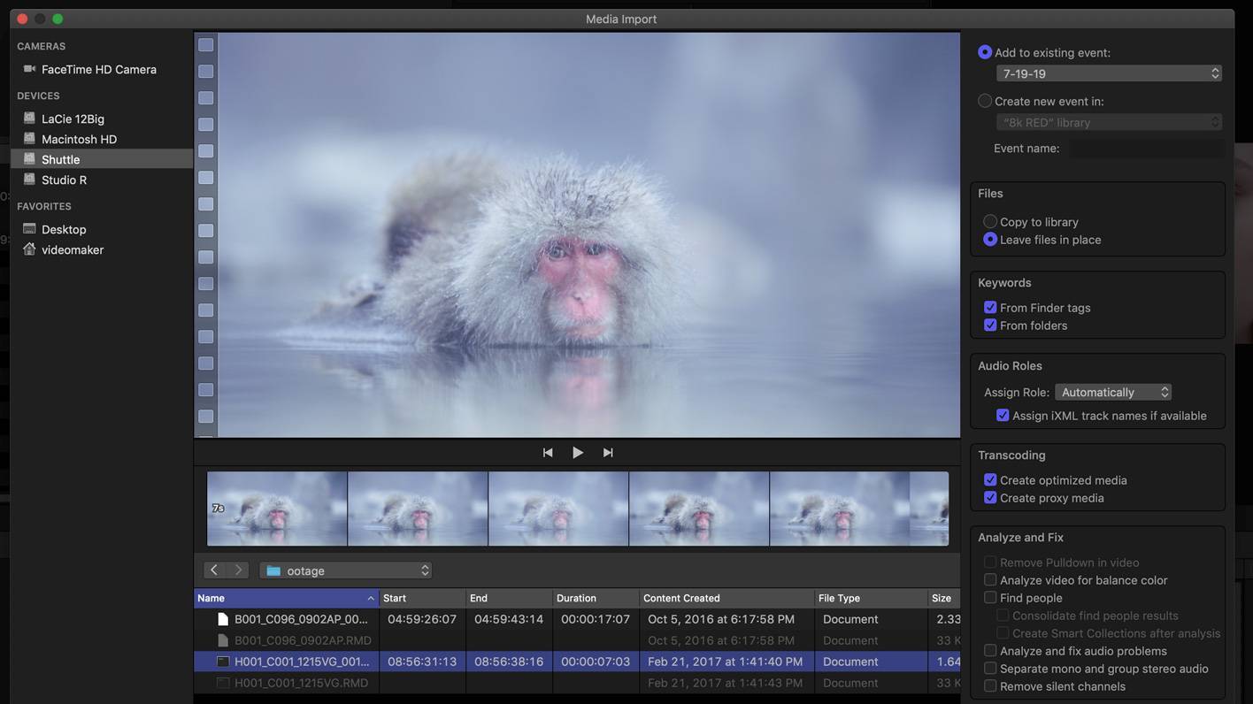Screen dimensions: 1253x704
Task: Select Studio R drive
Action: click(x=64, y=180)
